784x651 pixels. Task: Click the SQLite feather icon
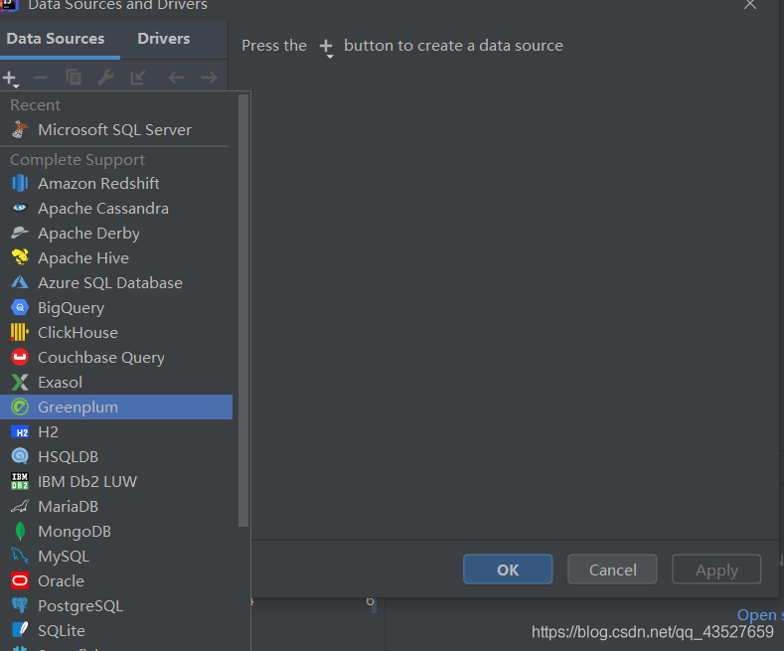(x=20, y=630)
